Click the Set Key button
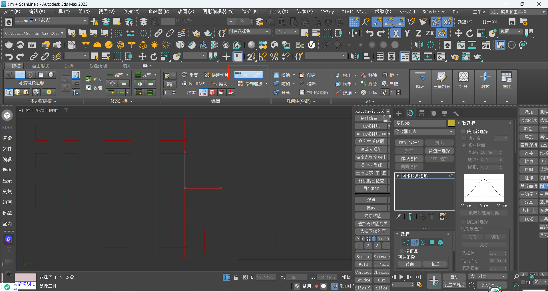 point(454,285)
